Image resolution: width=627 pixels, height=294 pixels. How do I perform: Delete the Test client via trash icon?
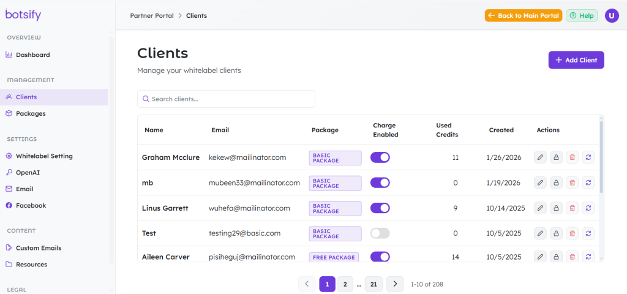point(573,233)
